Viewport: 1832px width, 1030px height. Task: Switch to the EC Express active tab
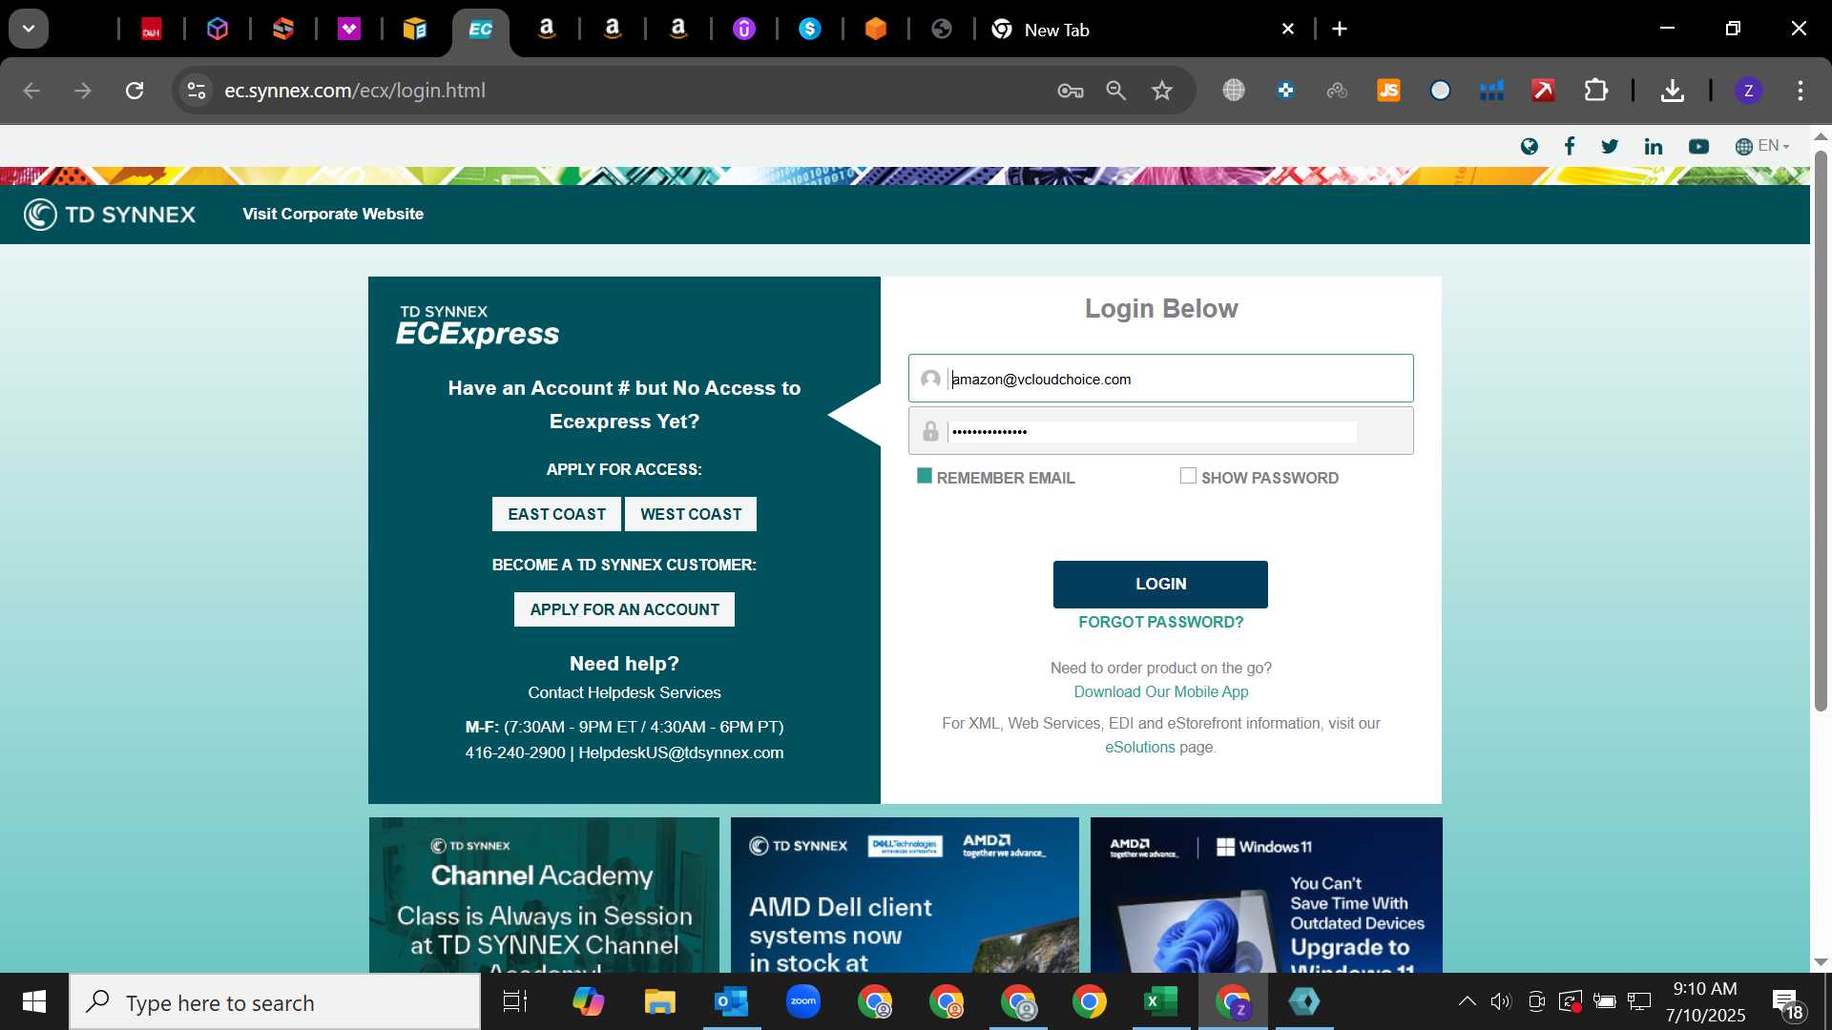click(x=480, y=30)
